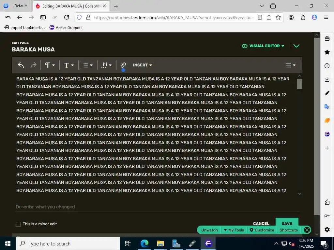Open Shortcuts in bottom toolbar
The image size is (334, 250).
289,230
